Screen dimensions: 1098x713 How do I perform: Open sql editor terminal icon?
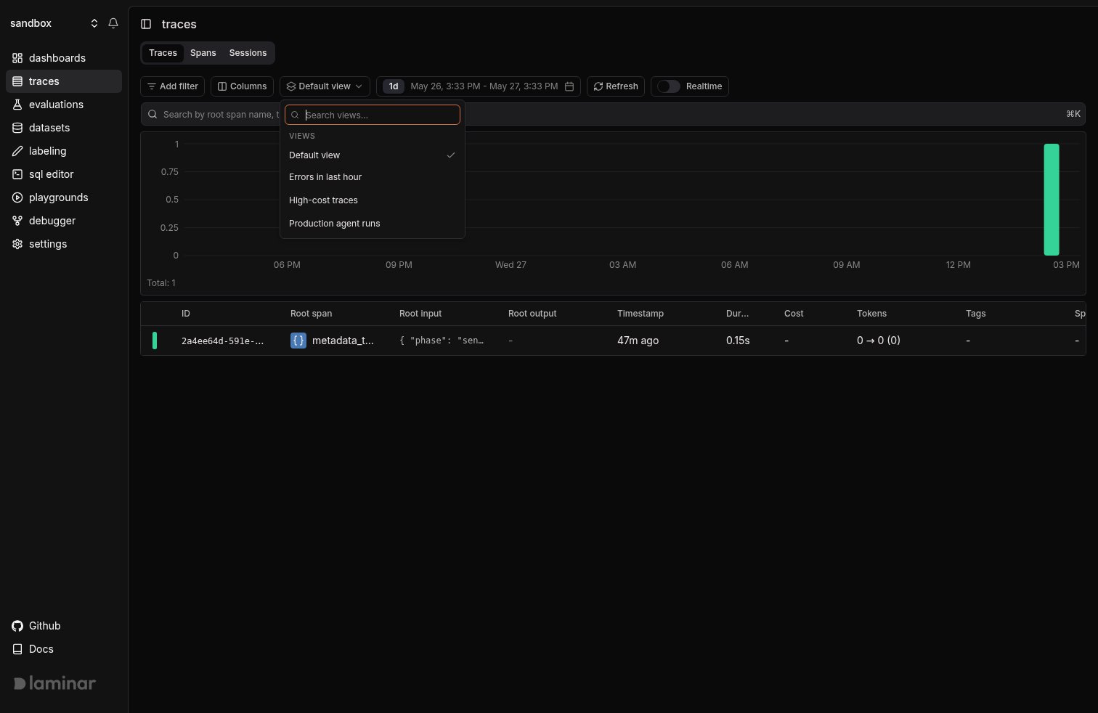click(x=17, y=174)
